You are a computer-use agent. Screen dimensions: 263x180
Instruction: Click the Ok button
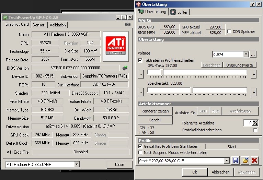pos(195,172)
